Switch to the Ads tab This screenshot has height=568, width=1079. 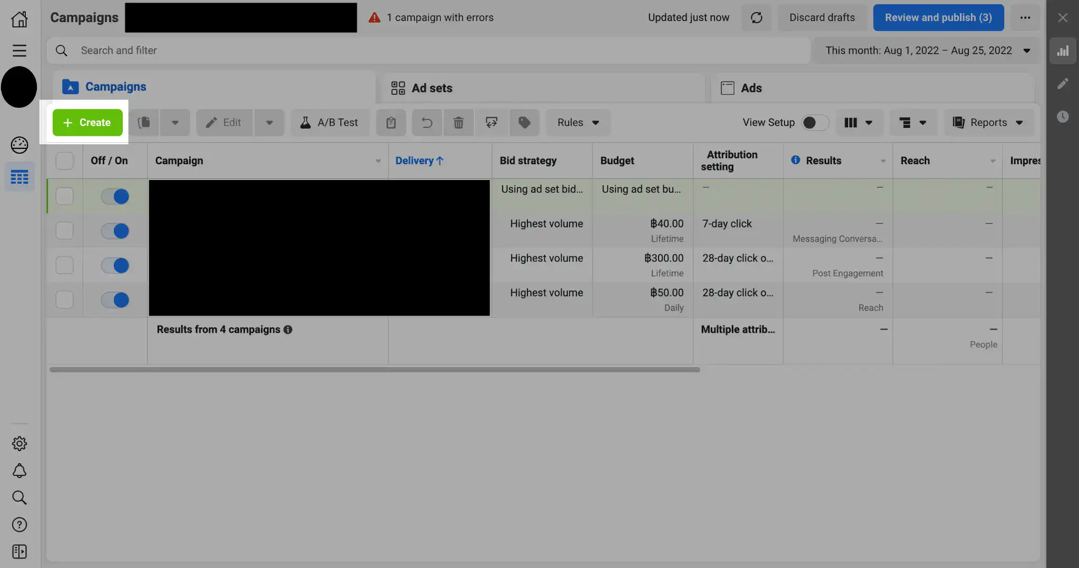coord(751,88)
